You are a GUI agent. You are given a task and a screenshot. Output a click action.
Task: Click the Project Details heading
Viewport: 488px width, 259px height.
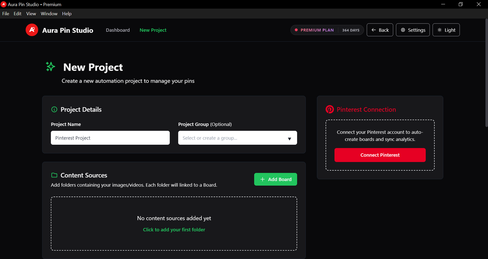(x=81, y=109)
